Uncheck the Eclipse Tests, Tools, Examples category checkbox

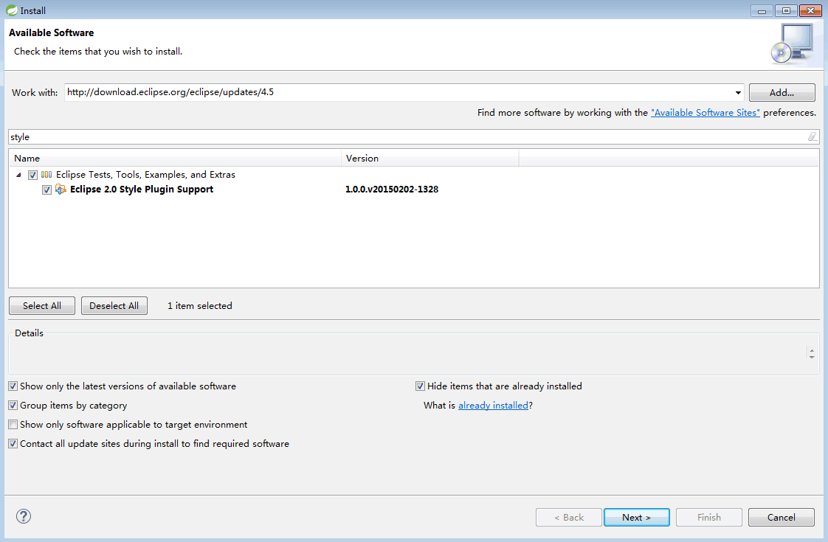32,175
